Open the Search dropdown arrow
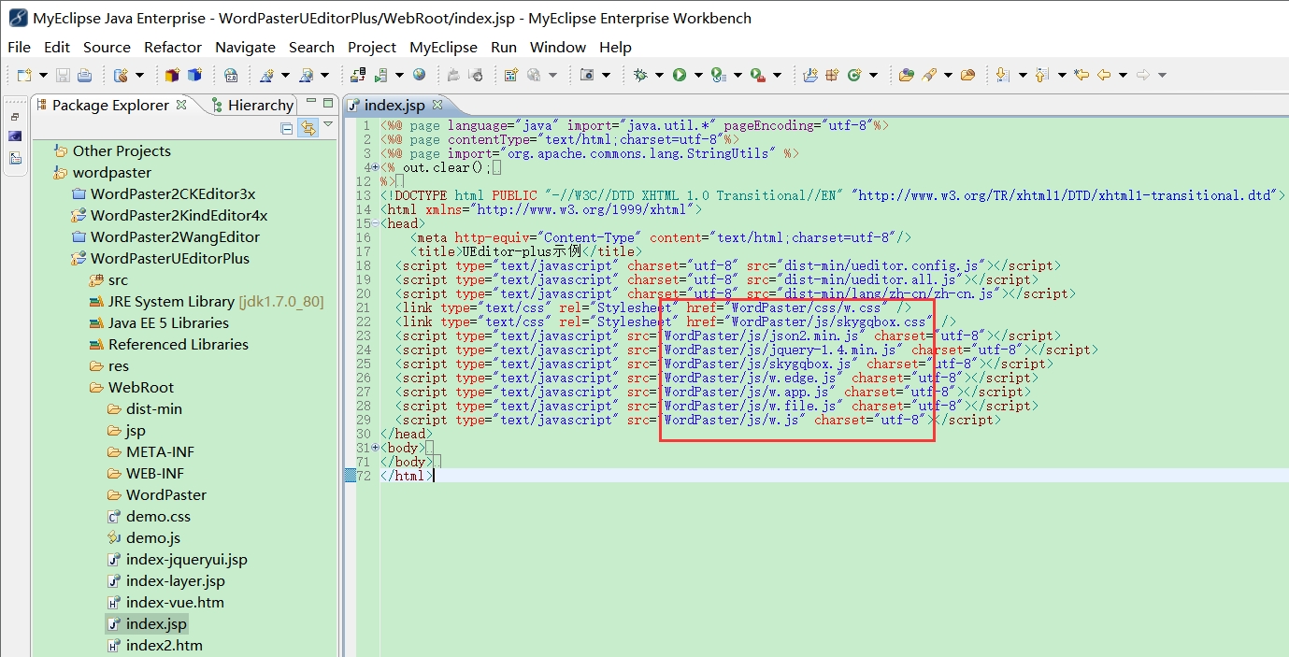Viewport: 1289px width, 657px height. (x=948, y=75)
